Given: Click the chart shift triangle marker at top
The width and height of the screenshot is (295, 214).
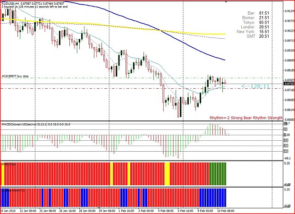Looking at the screenshot, I should (x=226, y=2).
